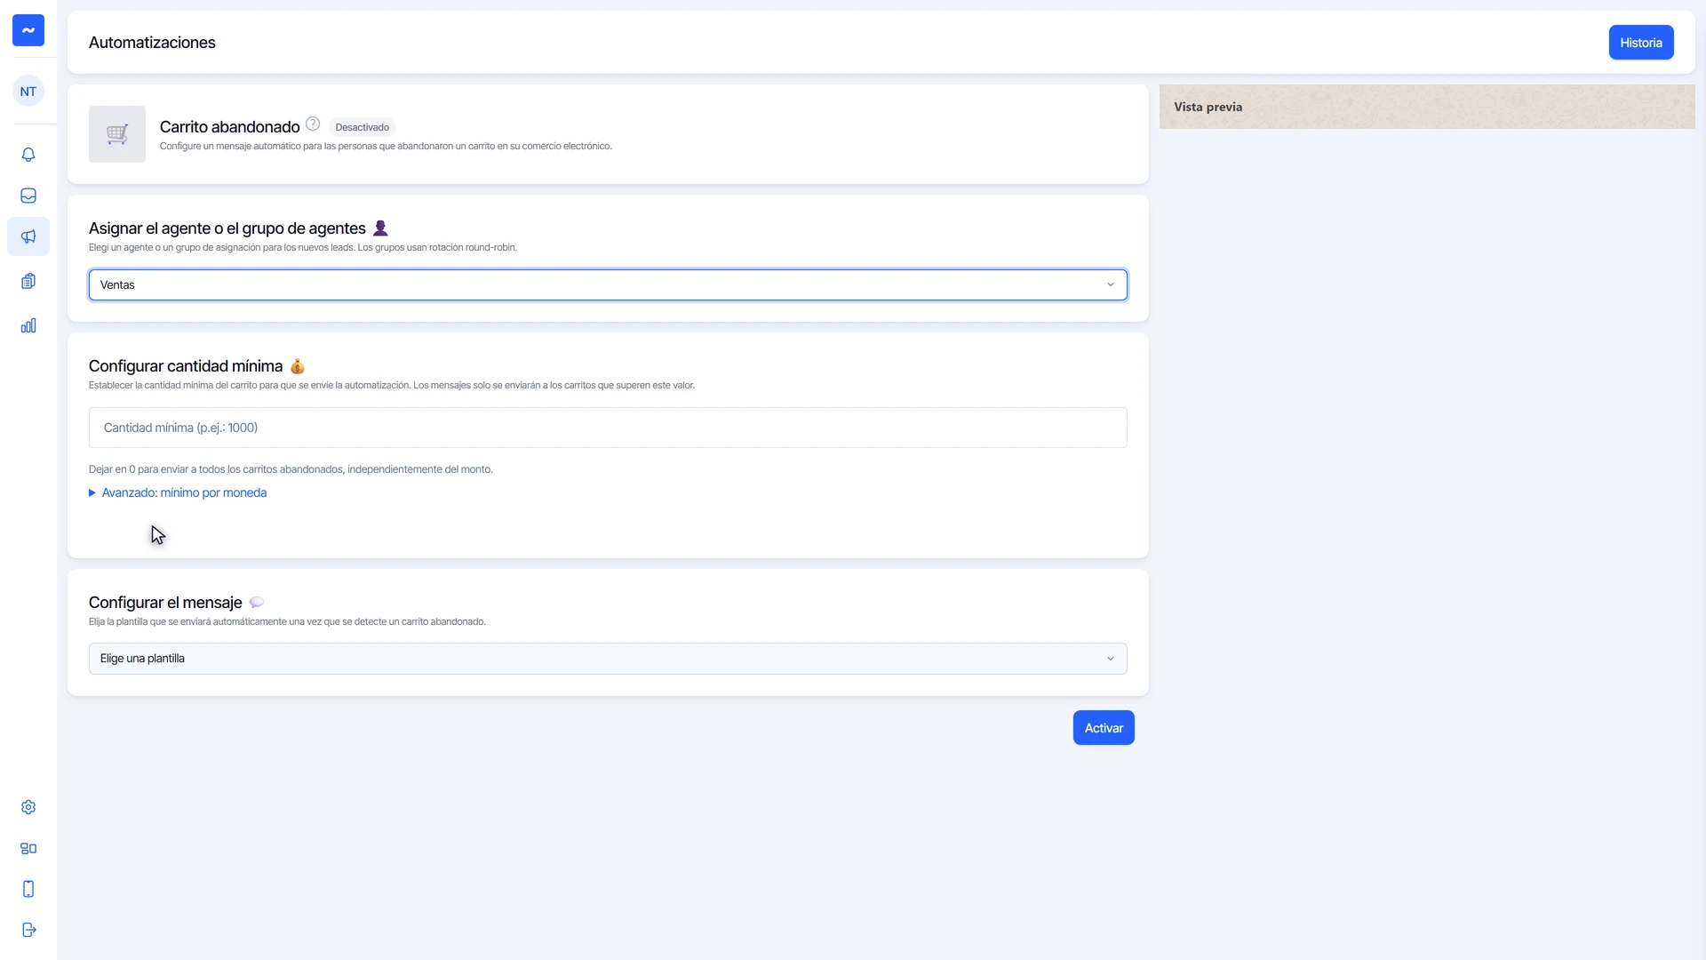Click the shopping cart thumbnail image

pyautogui.click(x=117, y=134)
